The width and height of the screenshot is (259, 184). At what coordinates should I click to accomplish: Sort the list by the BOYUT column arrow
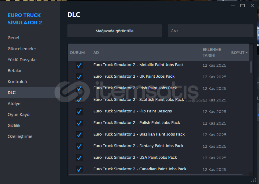tap(246, 53)
